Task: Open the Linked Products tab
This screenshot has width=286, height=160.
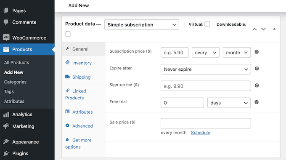Action: (x=84, y=94)
